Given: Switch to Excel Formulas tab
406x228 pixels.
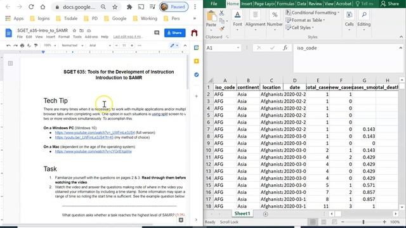Looking at the screenshot, I should pyautogui.click(x=285, y=4).
